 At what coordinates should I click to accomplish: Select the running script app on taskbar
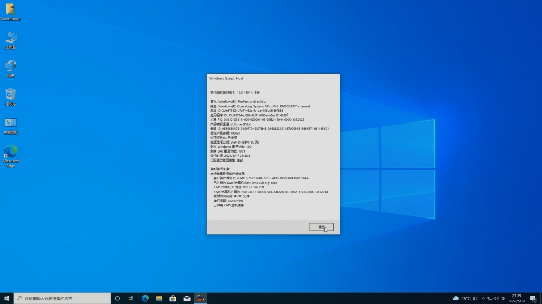(x=201, y=299)
